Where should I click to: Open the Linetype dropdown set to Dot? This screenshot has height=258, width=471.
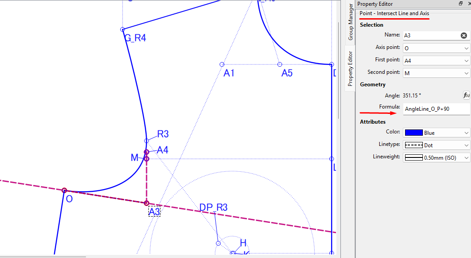coord(436,145)
